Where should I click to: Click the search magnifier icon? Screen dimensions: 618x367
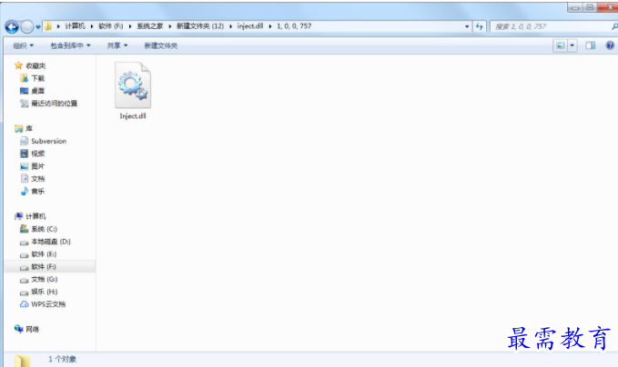[614, 26]
